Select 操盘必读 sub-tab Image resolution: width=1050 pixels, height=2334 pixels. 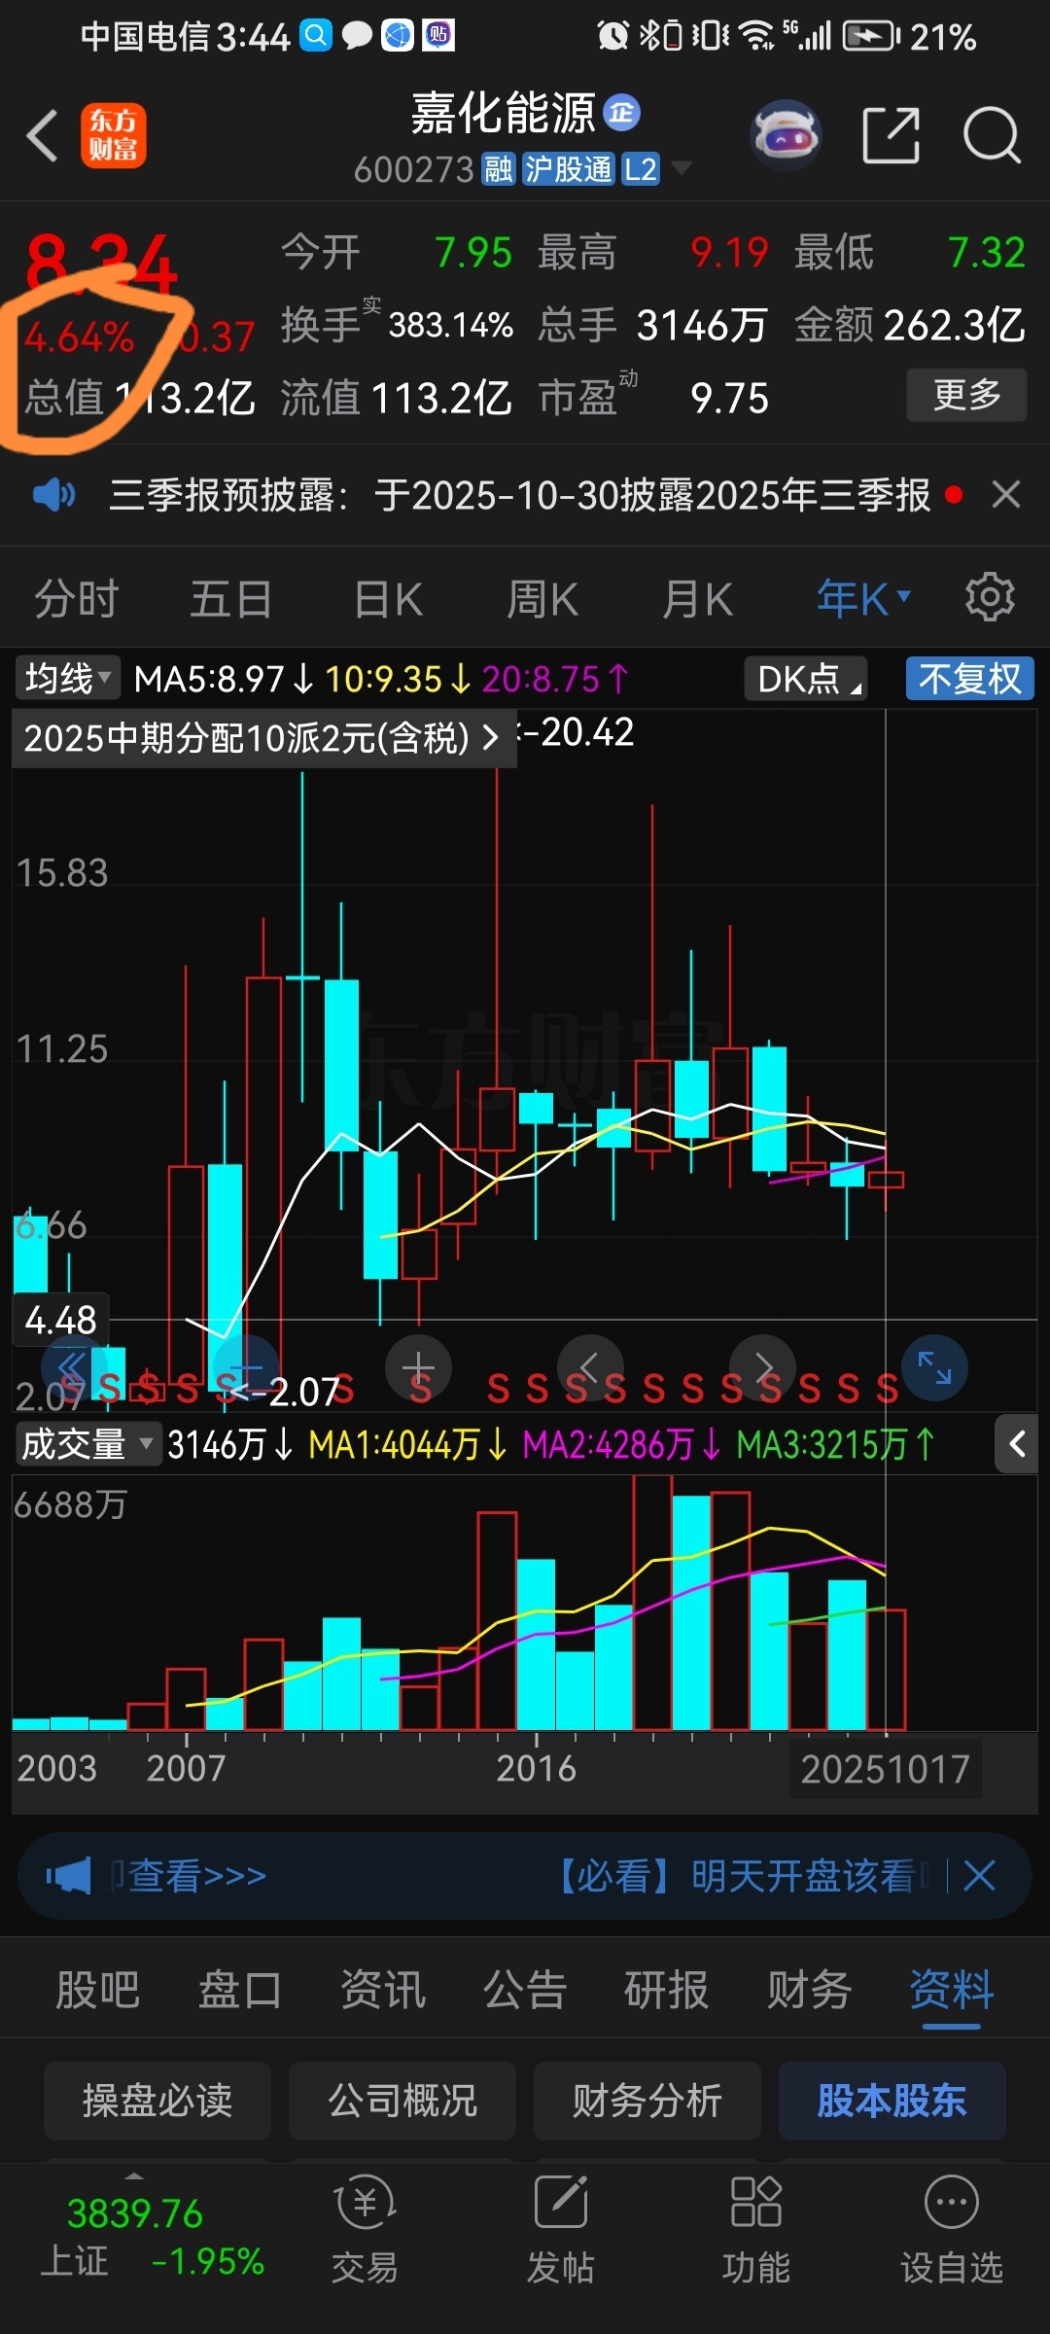tap(157, 2101)
